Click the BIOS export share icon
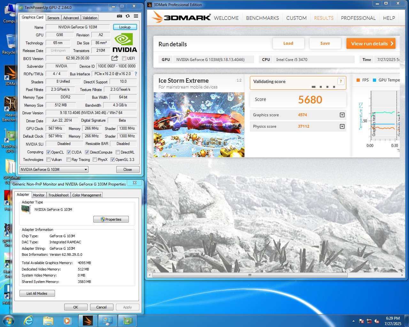The height and width of the screenshot is (327, 409). pos(115,58)
